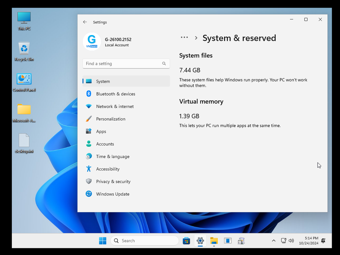Click the Wi-Fi network icon in sidebar
The height and width of the screenshot is (255, 340).
89,106
